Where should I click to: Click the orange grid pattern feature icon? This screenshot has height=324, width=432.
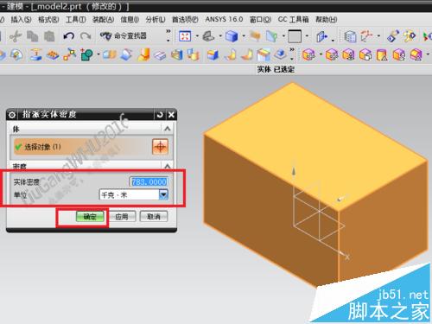coord(53,54)
